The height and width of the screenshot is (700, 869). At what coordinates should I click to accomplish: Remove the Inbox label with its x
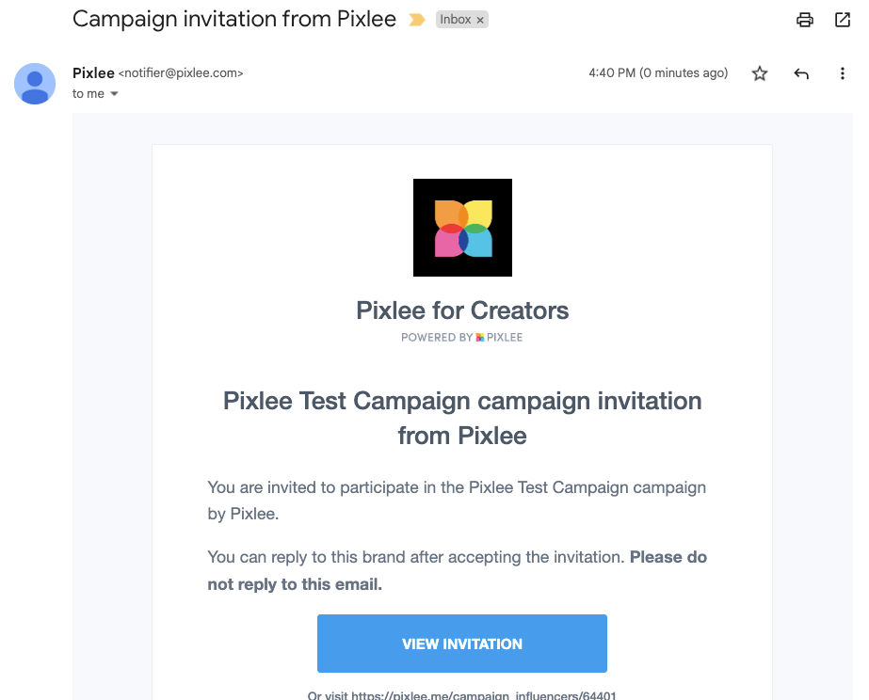(479, 20)
